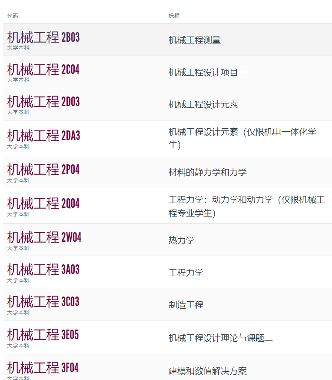Viewport: 332px width, 380px height.
Task: Select the 机械工程 3A03 course code
Action: tap(43, 270)
